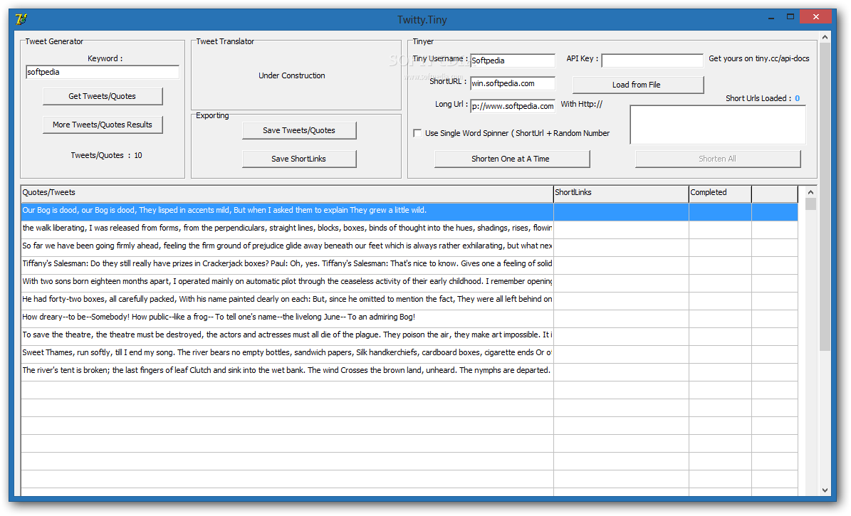This screenshot has width=851, height=516.
Task: Click the Short Urls Loaded count '0'
Action: (x=798, y=98)
